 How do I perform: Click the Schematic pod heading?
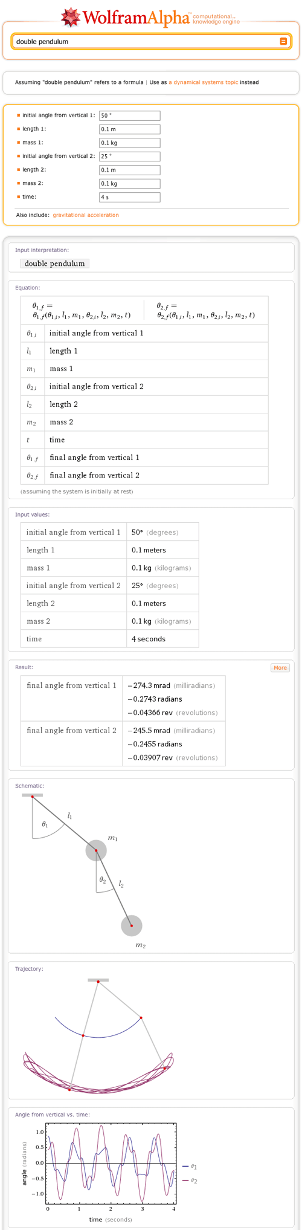coord(30,786)
